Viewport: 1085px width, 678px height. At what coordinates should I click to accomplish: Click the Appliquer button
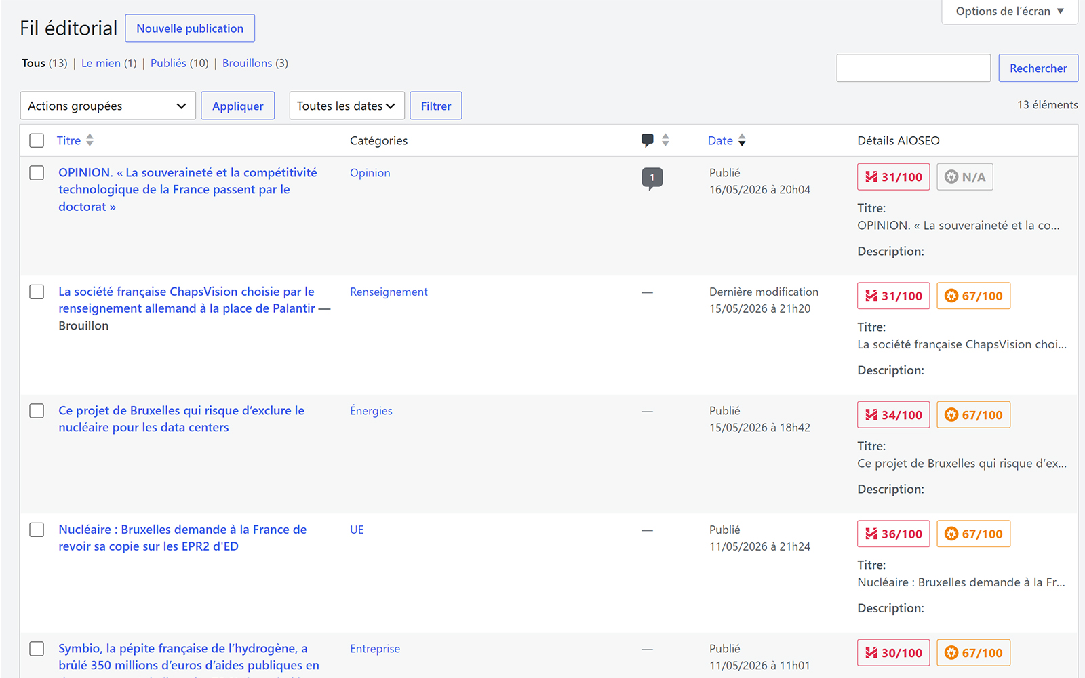[237, 106]
